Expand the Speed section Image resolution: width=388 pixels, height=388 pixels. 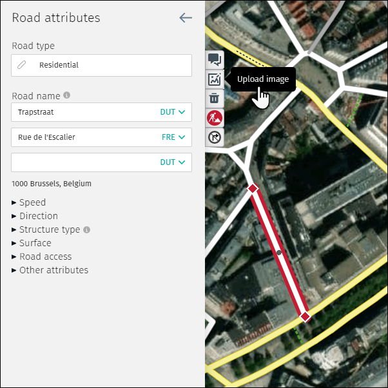[x=29, y=202]
